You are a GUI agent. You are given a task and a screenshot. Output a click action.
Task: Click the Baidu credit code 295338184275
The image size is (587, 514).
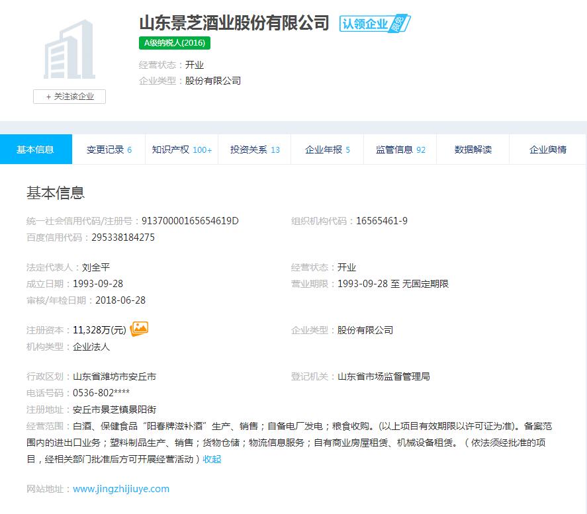pyautogui.click(x=123, y=237)
